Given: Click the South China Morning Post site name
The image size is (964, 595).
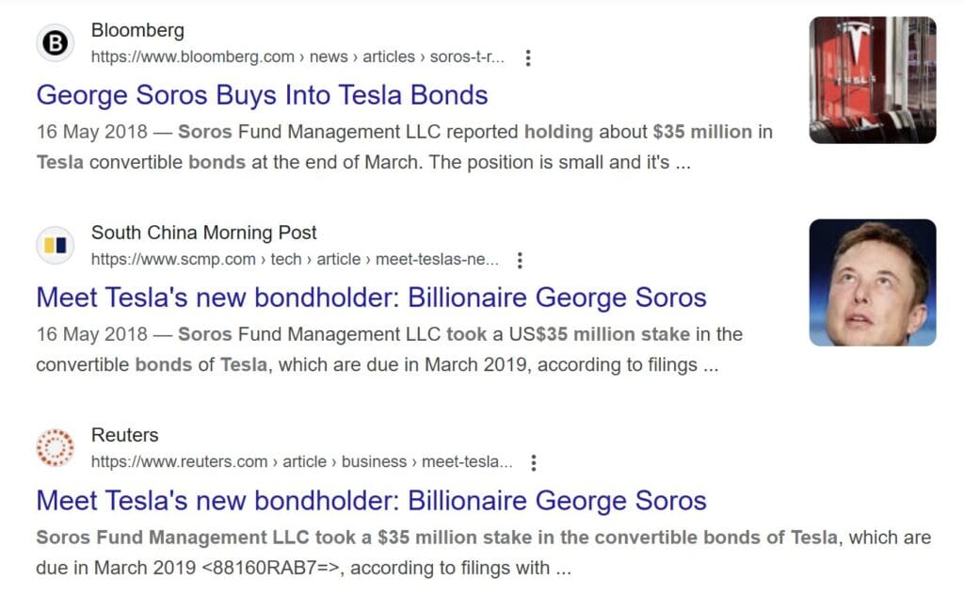Looking at the screenshot, I should [203, 233].
